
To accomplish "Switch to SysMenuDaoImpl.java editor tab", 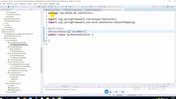I will (x=93, y=10).
